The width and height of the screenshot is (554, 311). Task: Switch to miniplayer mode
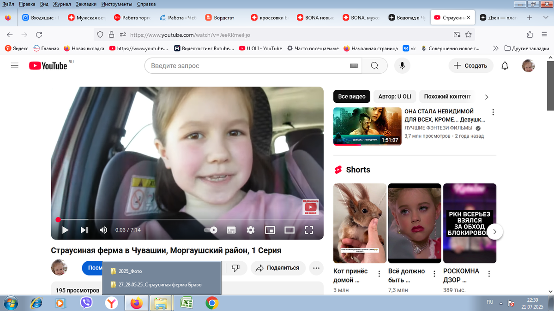[x=270, y=230]
